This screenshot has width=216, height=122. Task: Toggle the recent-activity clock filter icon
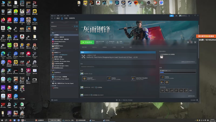pyautogui.click(x=75, y=26)
